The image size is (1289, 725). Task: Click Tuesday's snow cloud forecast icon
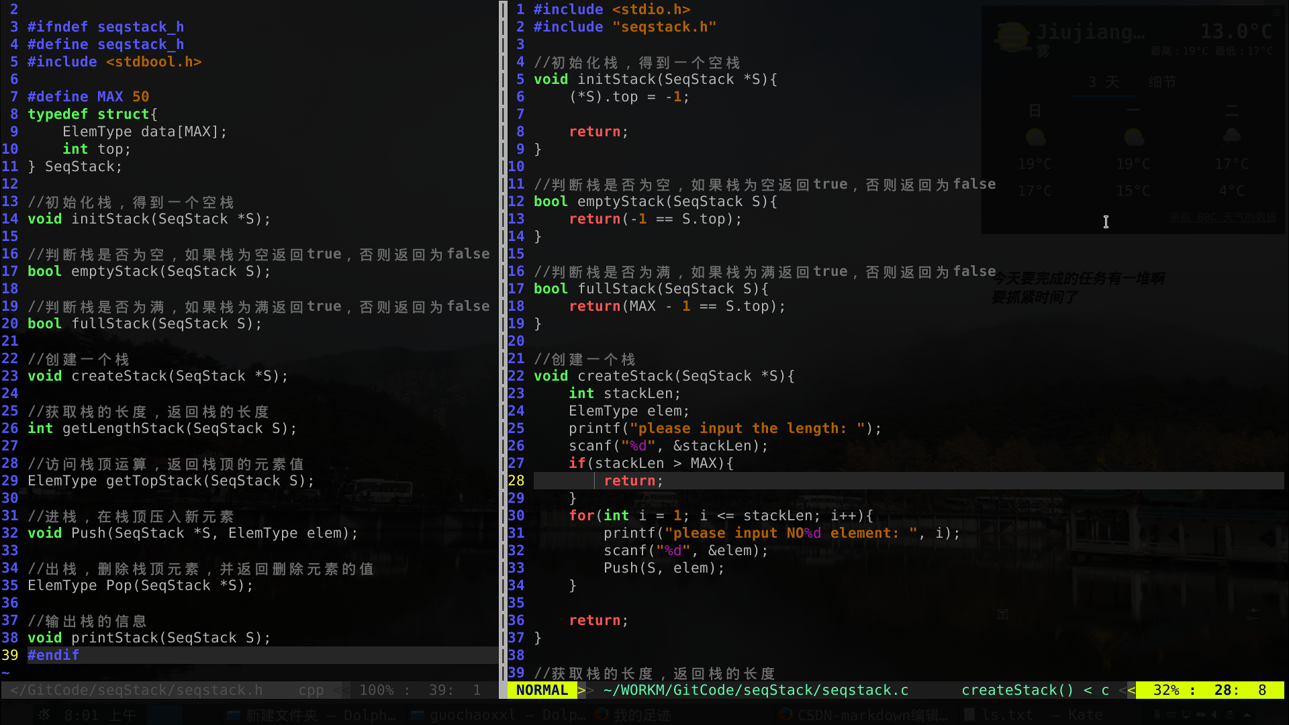[1231, 138]
